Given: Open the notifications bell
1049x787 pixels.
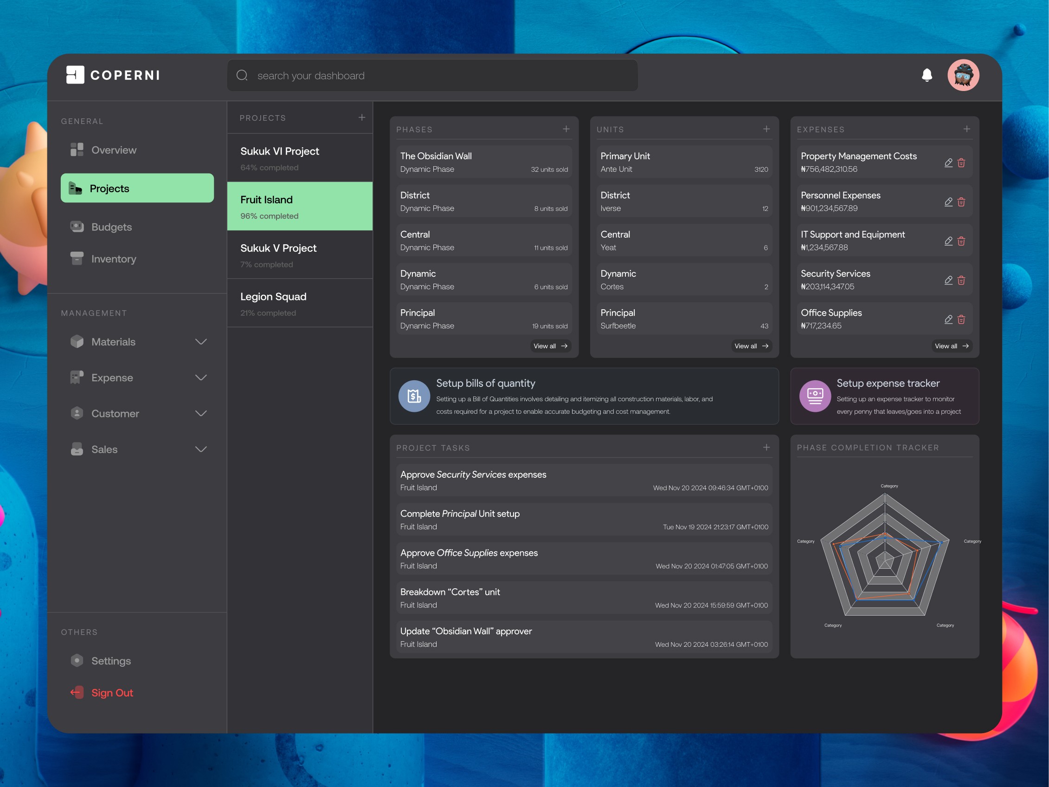Looking at the screenshot, I should [927, 75].
